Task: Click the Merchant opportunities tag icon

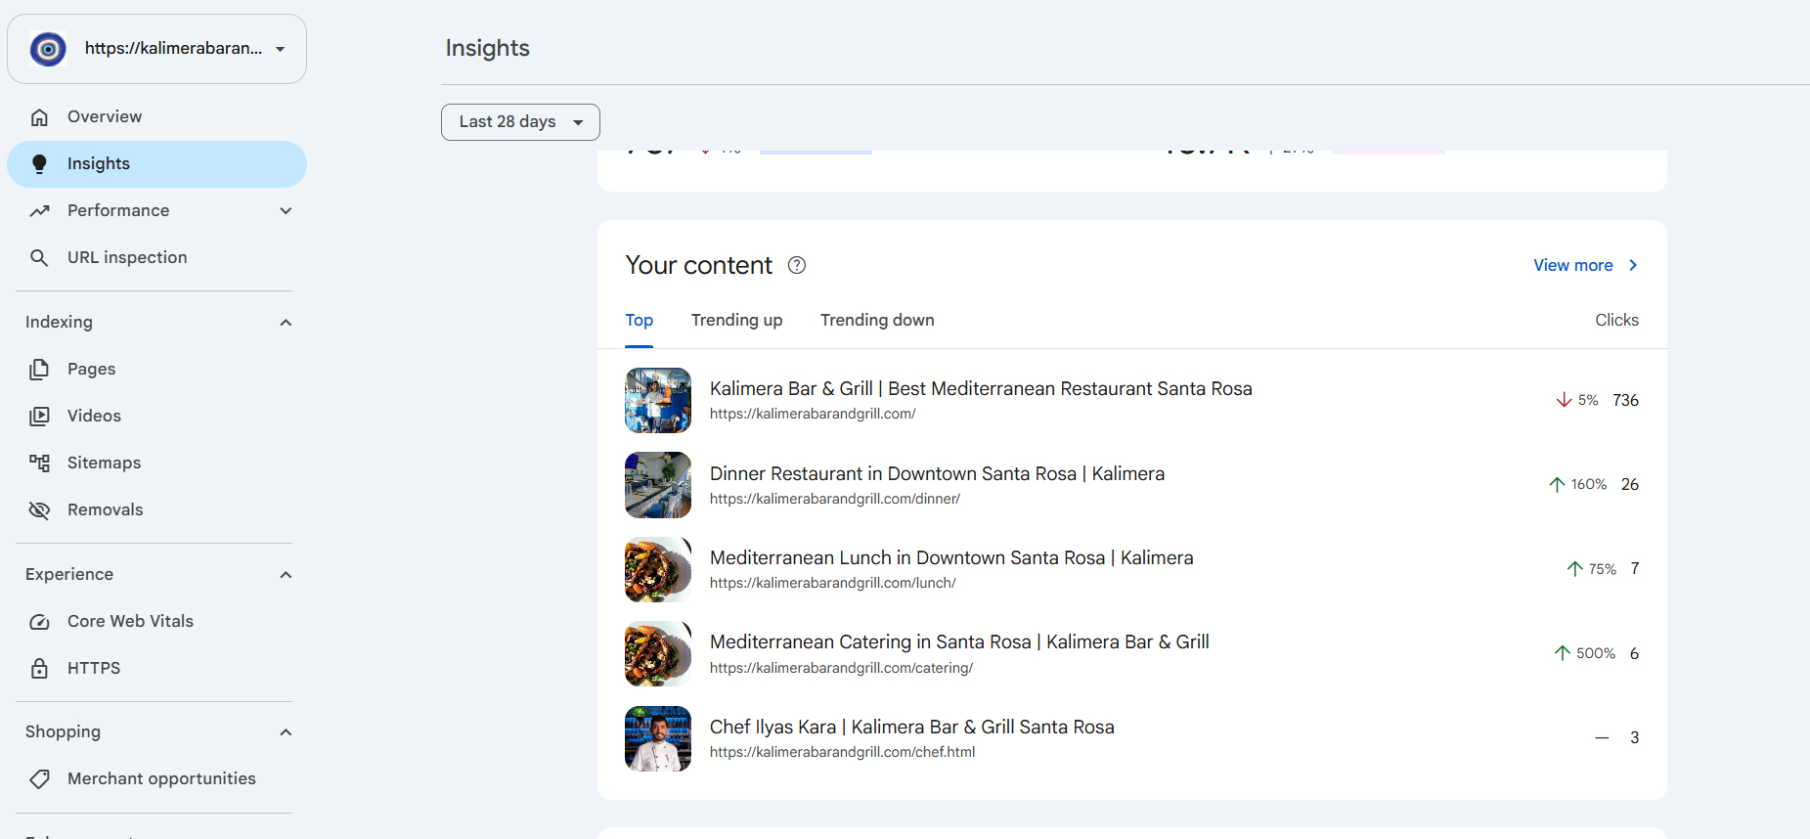Action: pos(39,779)
